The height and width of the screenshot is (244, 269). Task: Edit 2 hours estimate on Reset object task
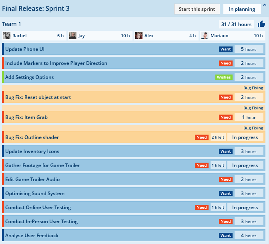(x=249, y=97)
